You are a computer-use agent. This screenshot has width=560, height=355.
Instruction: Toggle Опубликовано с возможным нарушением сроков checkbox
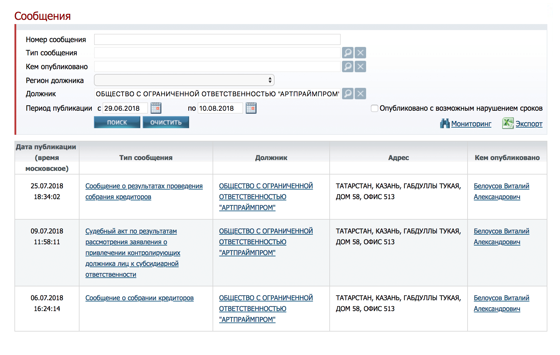point(374,108)
